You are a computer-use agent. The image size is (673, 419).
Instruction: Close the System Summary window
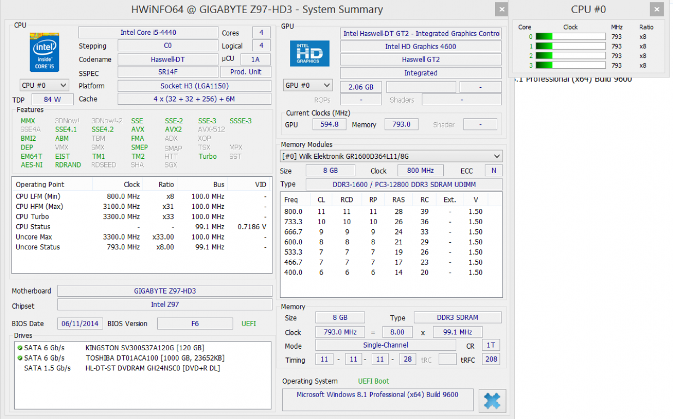[502, 9]
